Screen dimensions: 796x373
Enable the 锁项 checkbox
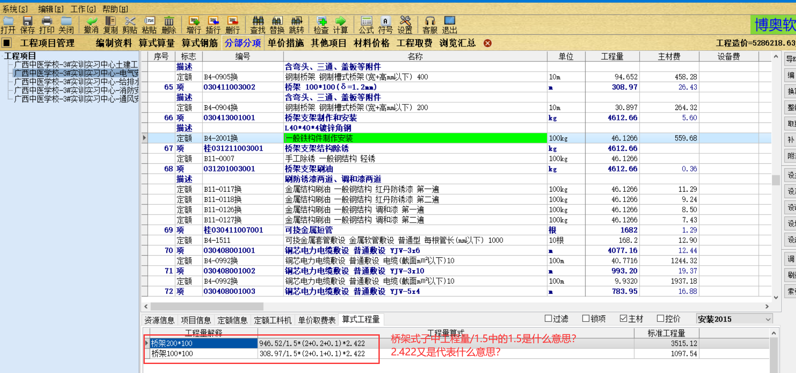[586, 318]
